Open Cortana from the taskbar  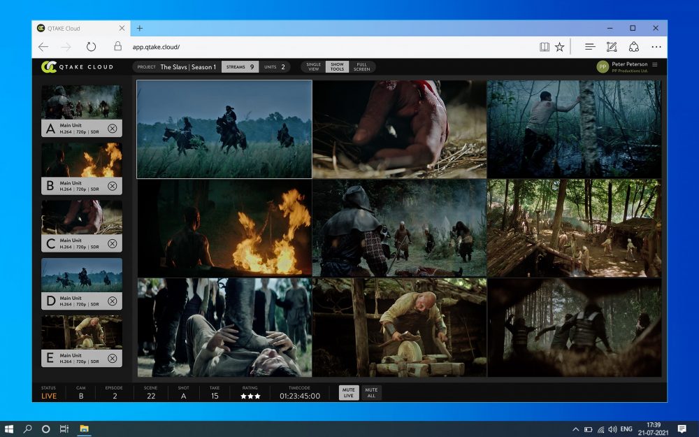(x=45, y=429)
